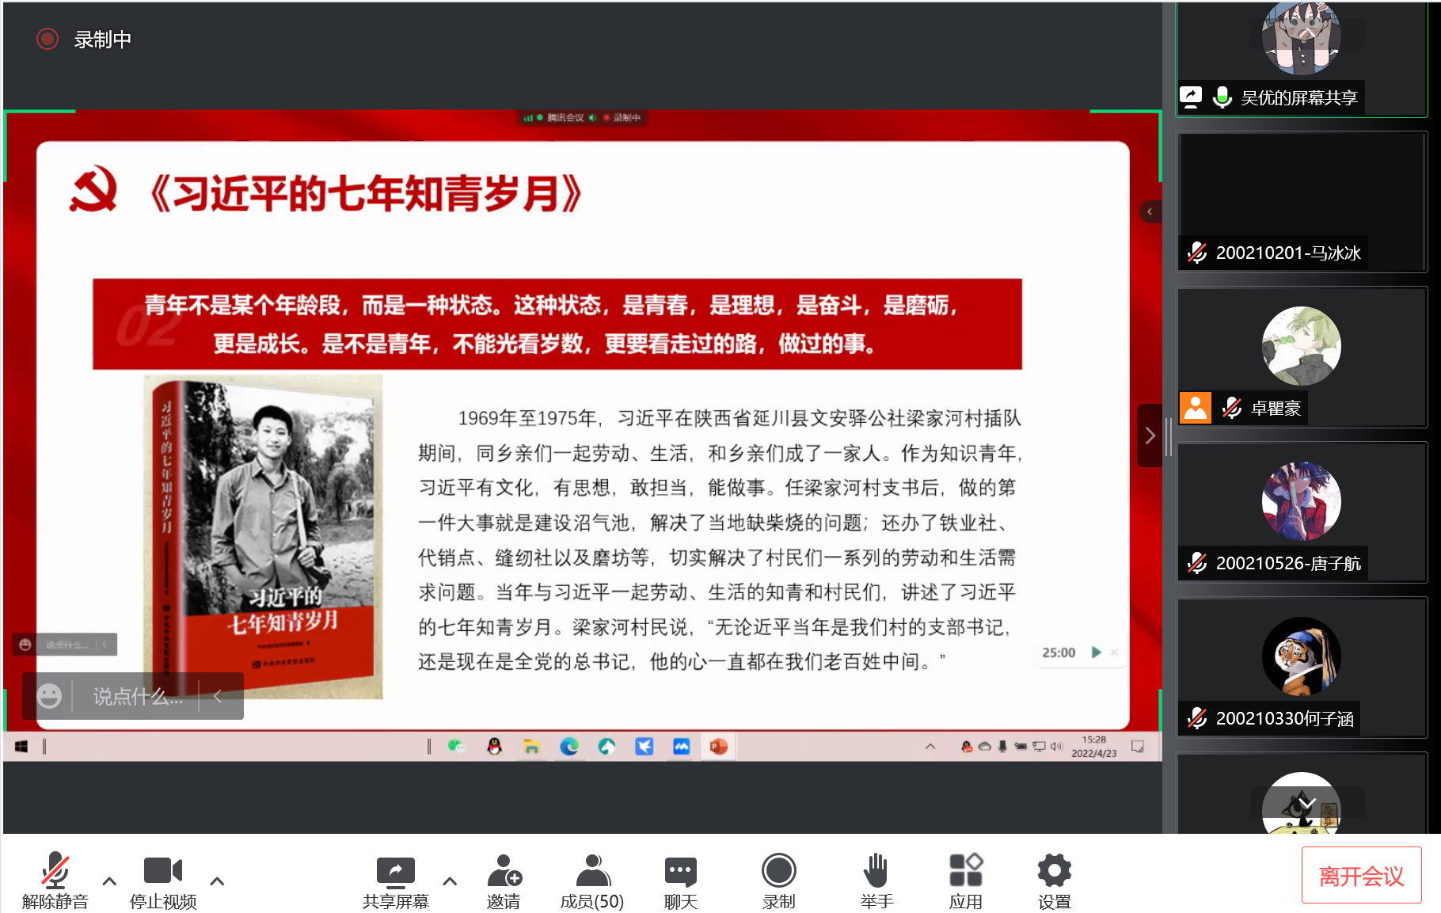Open the 聊天 chat panel

click(679, 869)
